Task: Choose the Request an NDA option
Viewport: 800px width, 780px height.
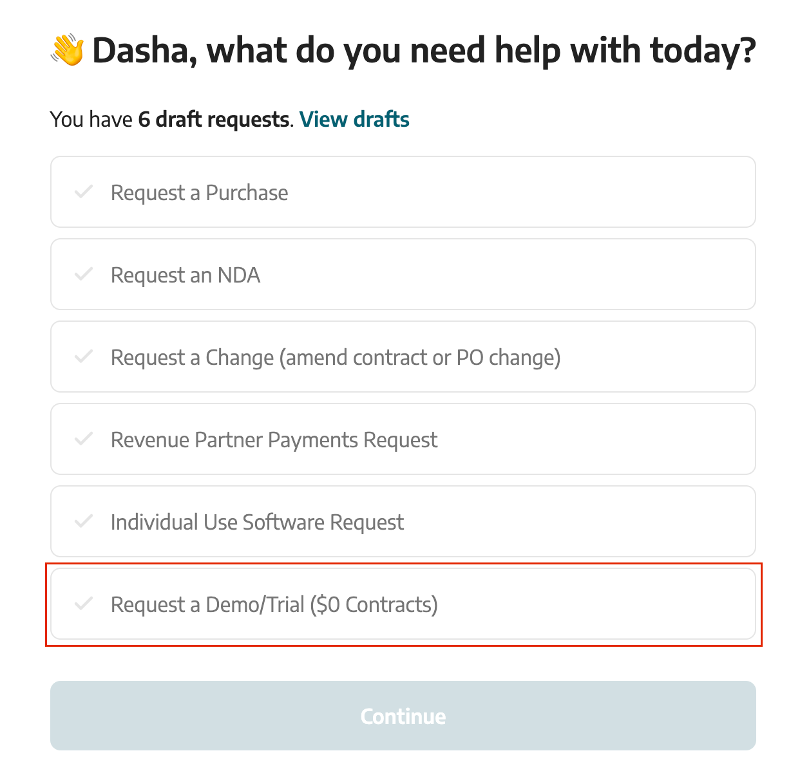Action: [403, 274]
